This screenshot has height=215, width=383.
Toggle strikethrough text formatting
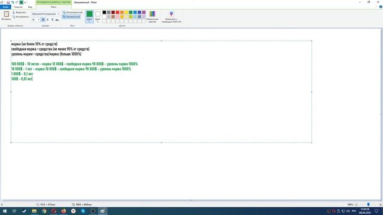[x=57, y=20]
